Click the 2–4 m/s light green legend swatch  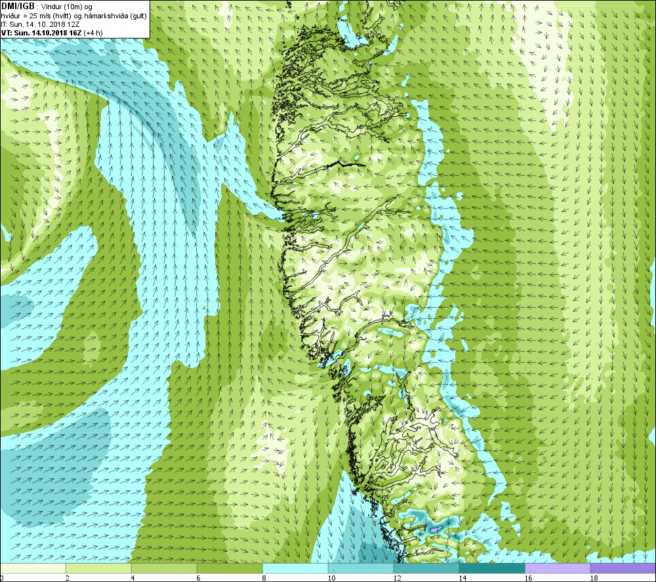(98, 568)
